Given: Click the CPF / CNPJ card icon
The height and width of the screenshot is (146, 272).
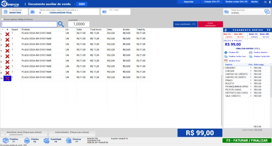Looking at the screenshot, I should 104,12.
